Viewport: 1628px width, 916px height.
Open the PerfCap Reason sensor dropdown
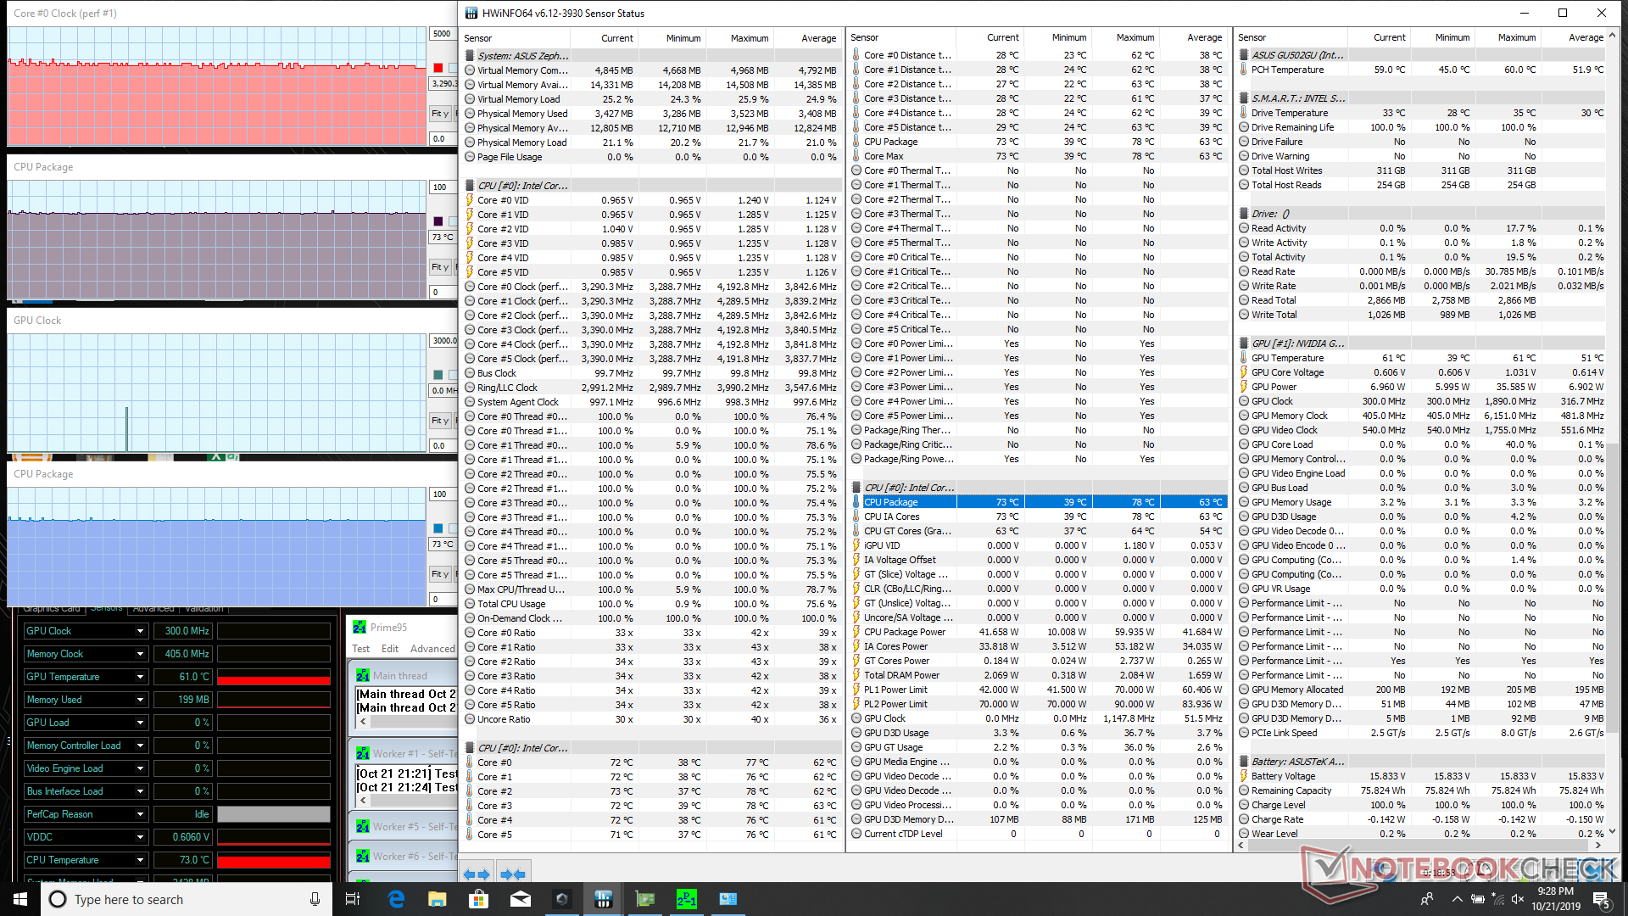tap(140, 814)
